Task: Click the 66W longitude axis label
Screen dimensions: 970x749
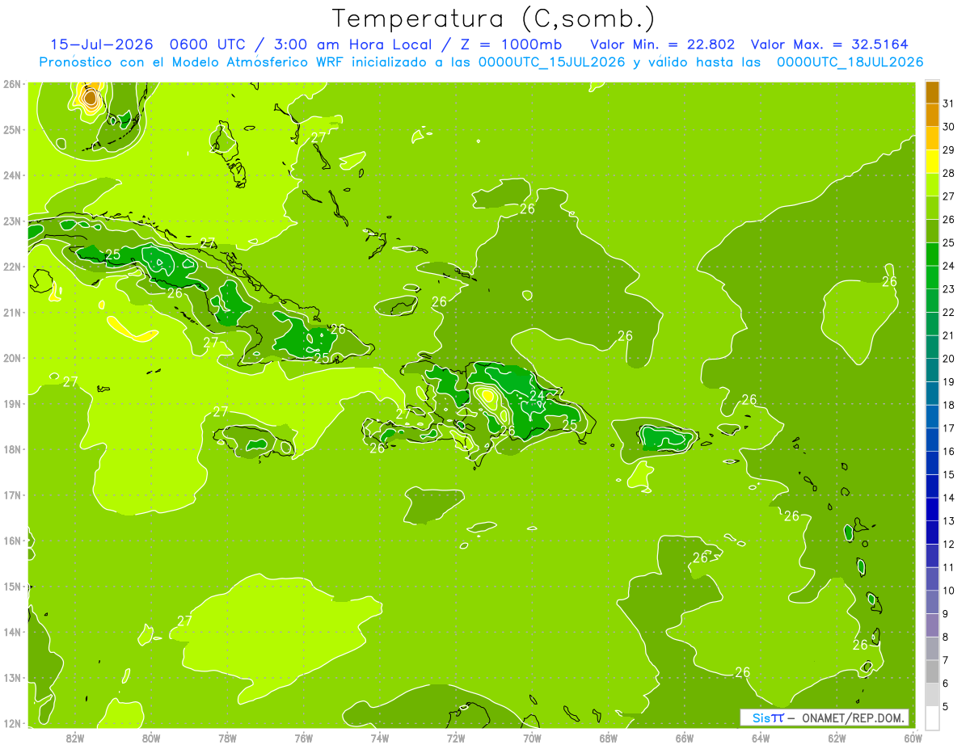Action: click(x=685, y=738)
